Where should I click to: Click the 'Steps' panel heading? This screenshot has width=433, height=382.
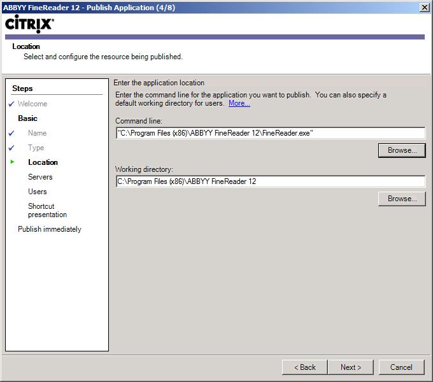[x=22, y=88]
